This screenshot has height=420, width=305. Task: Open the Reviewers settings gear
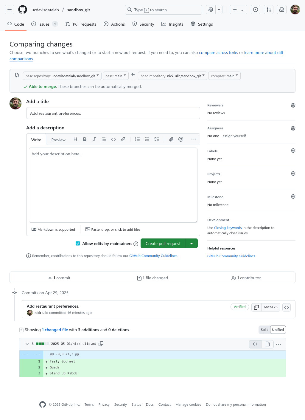click(293, 105)
